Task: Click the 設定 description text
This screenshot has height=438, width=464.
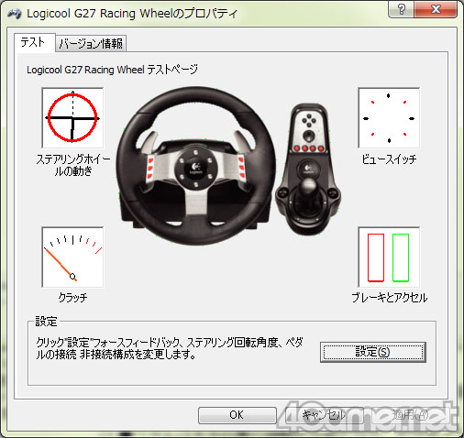Action: tap(170, 348)
